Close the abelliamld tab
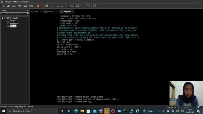Viewport: 203px width, 114px height. (58, 11)
